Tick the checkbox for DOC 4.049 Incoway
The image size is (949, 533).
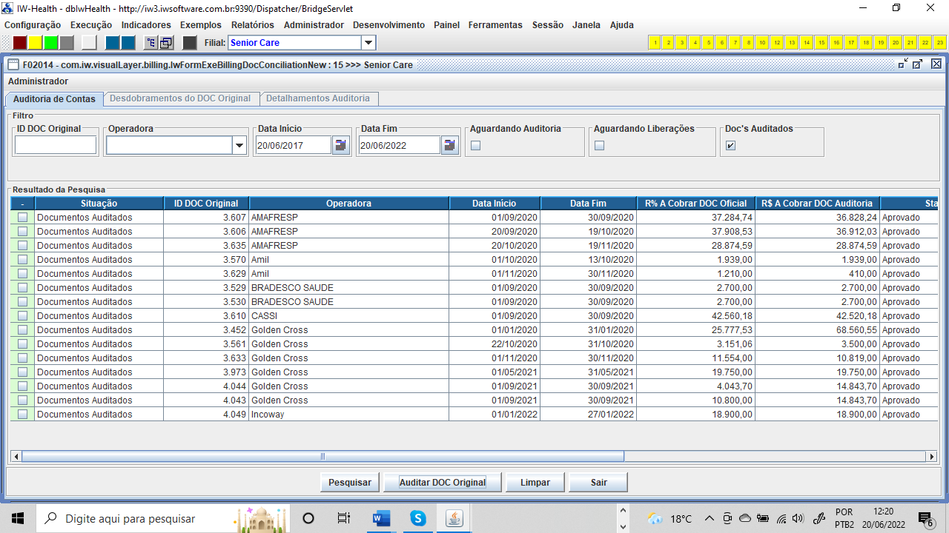point(22,415)
